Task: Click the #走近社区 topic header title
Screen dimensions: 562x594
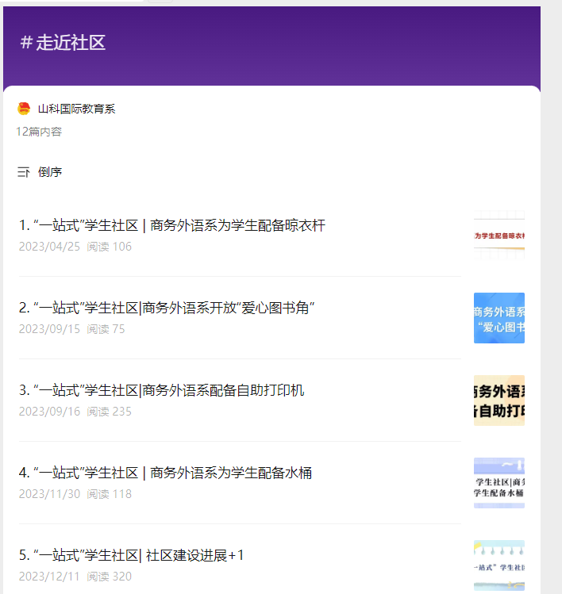Action: [63, 43]
